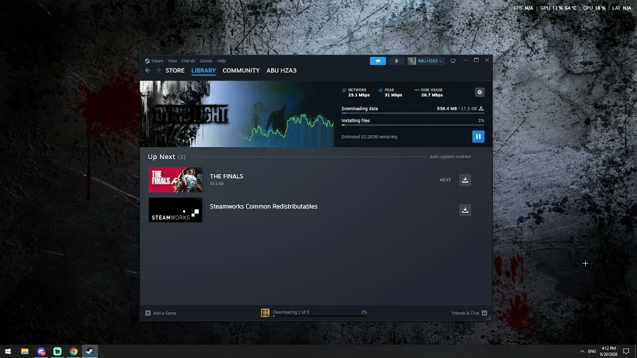Image resolution: width=637 pixels, height=358 pixels.
Task: Open Google Chrome from the taskbar
Action: pyautogui.click(x=74, y=352)
